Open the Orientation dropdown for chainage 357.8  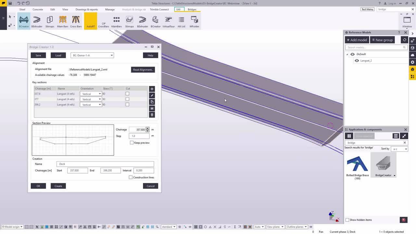[99, 94]
